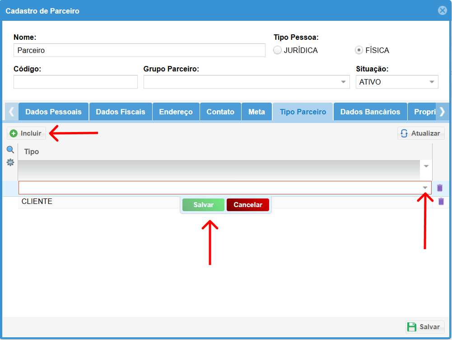Refresh list with Atualizar button
Screen dimensions: 452x340
(421, 133)
